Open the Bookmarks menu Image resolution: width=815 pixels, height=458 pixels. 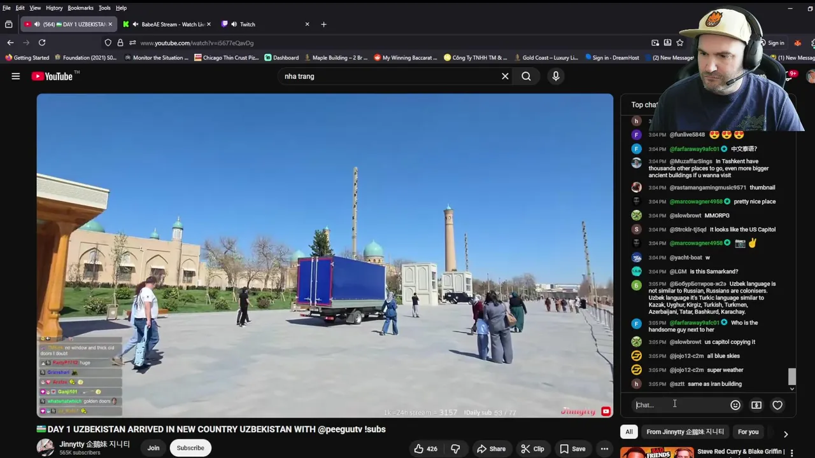click(80, 8)
